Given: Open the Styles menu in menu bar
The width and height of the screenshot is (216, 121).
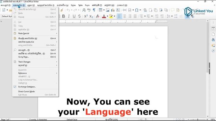Looking at the screenshot, I should click(x=73, y=5).
